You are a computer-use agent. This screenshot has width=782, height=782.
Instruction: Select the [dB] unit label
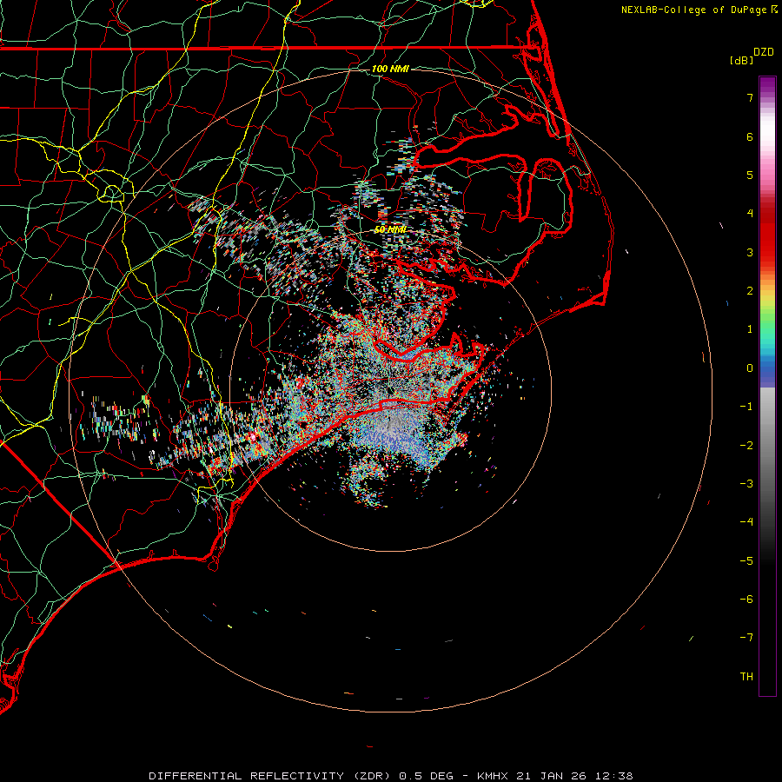click(741, 60)
